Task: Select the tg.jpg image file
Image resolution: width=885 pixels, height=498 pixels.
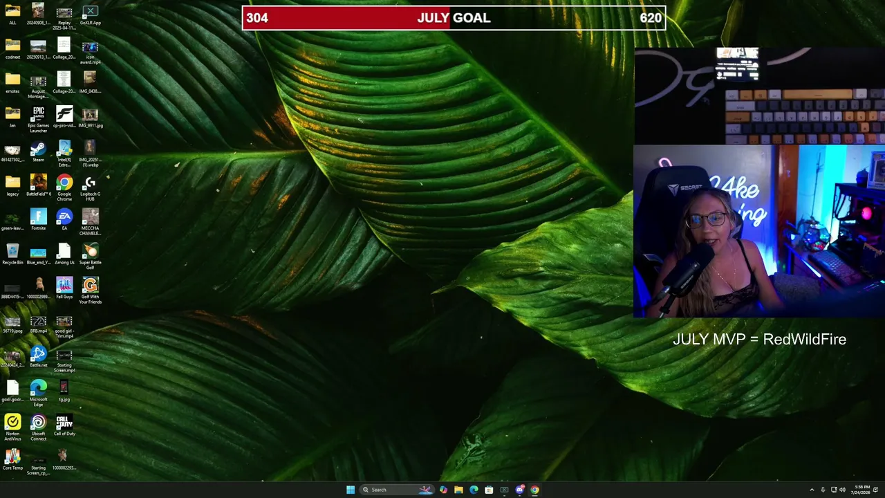Action: pos(64,391)
